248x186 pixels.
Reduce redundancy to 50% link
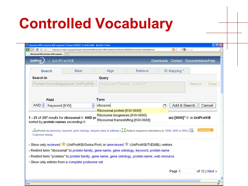184,131
